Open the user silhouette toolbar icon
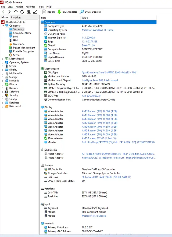This screenshot has height=237, width=172. (x=28, y=12)
